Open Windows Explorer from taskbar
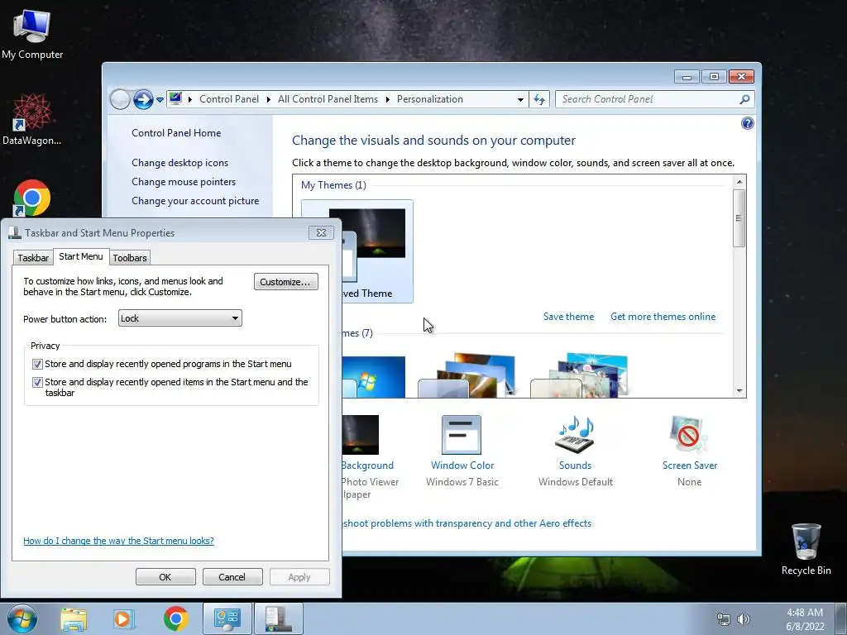The width and height of the screenshot is (847, 635). (74, 618)
